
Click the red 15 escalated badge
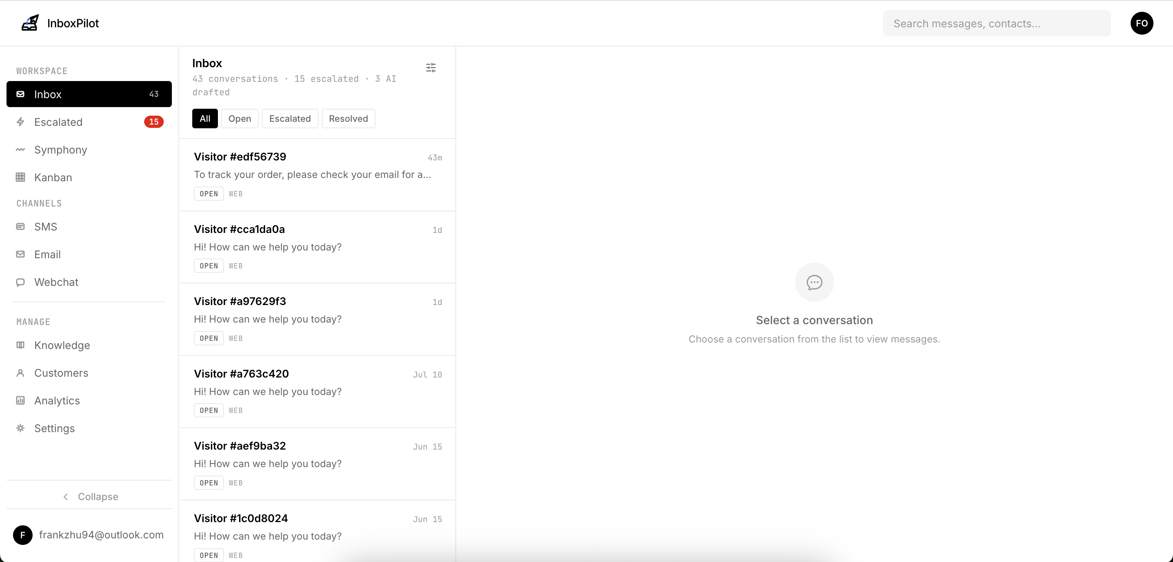154,122
